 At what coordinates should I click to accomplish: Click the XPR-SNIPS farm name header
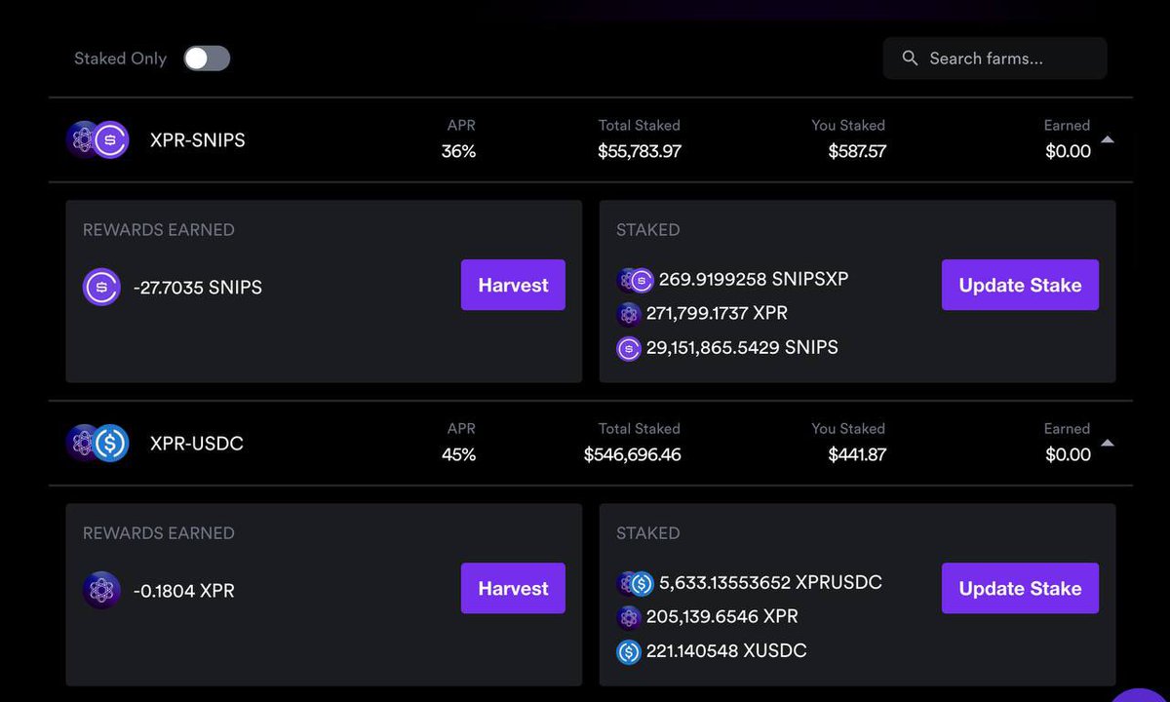[198, 140]
